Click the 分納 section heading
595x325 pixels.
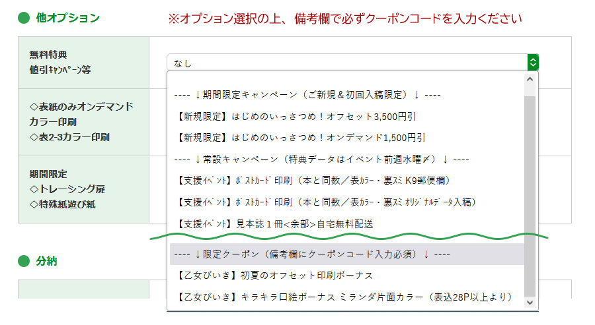click(x=46, y=261)
